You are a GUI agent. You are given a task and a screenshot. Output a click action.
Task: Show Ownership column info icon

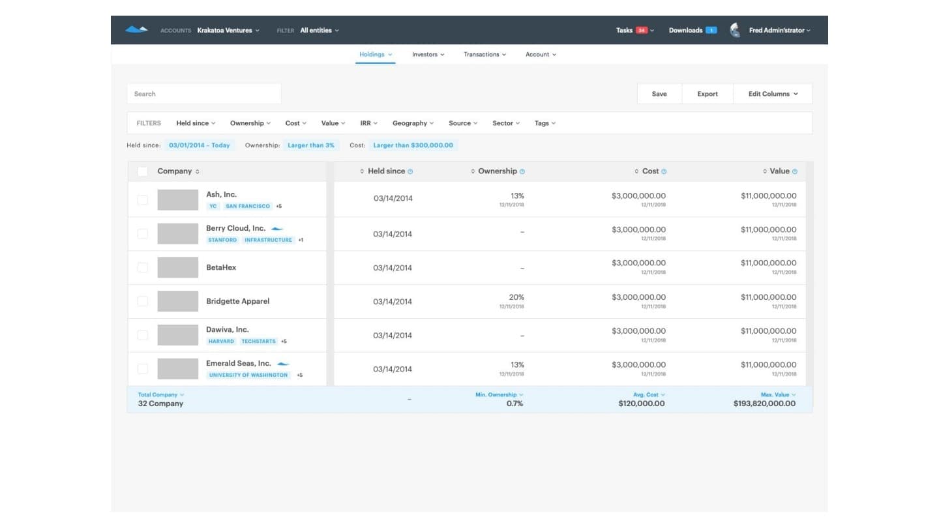pyautogui.click(x=522, y=171)
